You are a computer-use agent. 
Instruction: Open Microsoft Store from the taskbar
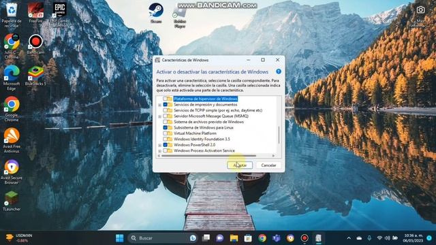(248, 238)
